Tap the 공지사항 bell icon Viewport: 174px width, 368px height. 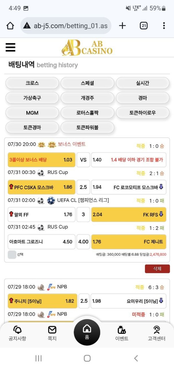[17, 330]
